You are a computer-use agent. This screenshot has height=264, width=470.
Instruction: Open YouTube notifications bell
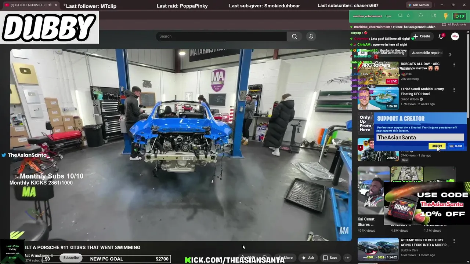441,36
